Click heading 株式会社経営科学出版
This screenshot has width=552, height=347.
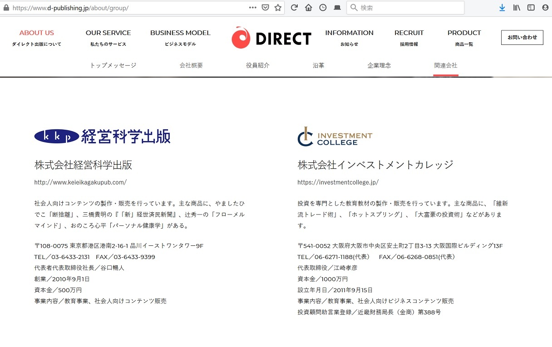click(83, 165)
